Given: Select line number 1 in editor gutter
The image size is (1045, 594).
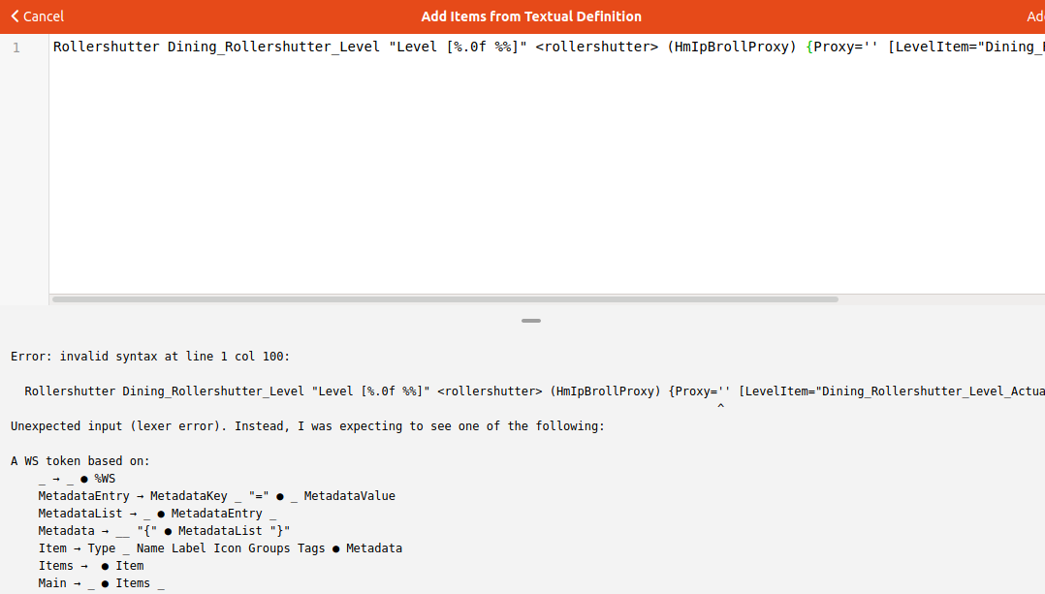Looking at the screenshot, I should pos(16,47).
